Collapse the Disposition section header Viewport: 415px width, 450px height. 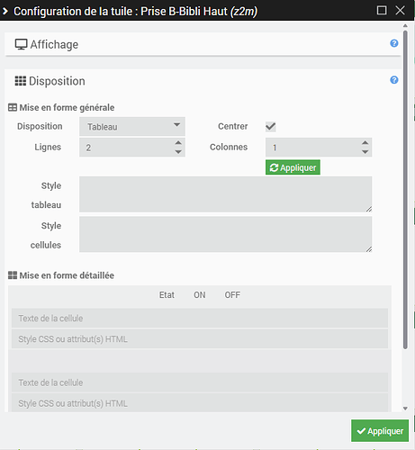pos(203,81)
